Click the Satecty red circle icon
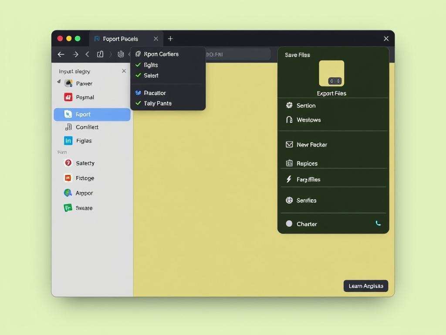Screen dimensions: 446x335 click(x=68, y=163)
